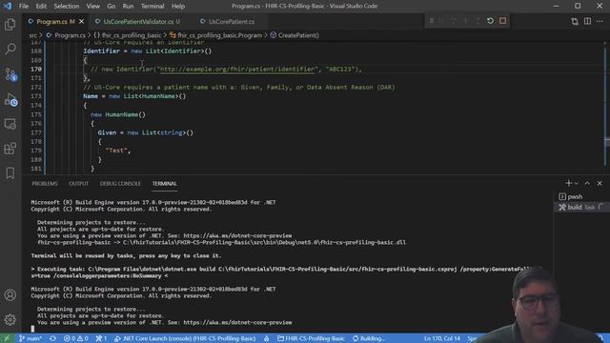Close the Program.cs tab
Image resolution: width=610 pixels, height=343 pixels.
coord(81,21)
